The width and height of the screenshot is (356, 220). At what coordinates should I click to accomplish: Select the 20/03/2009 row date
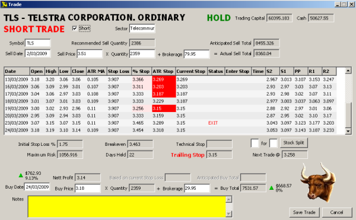17,116
